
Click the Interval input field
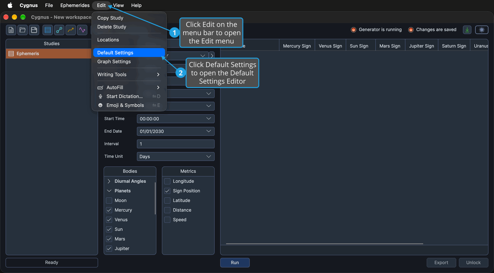pos(176,144)
